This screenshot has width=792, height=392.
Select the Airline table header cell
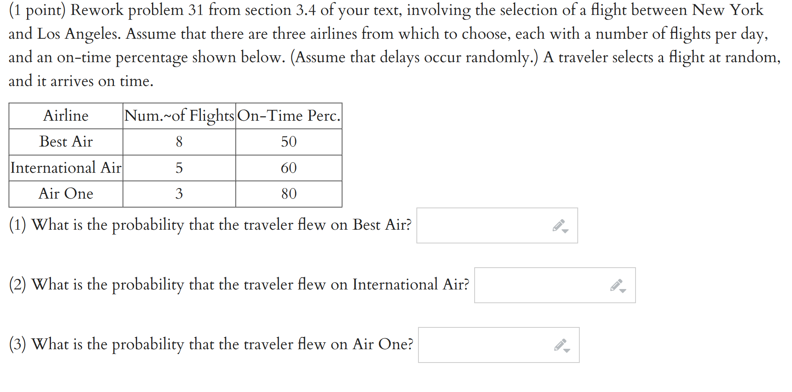pos(66,116)
